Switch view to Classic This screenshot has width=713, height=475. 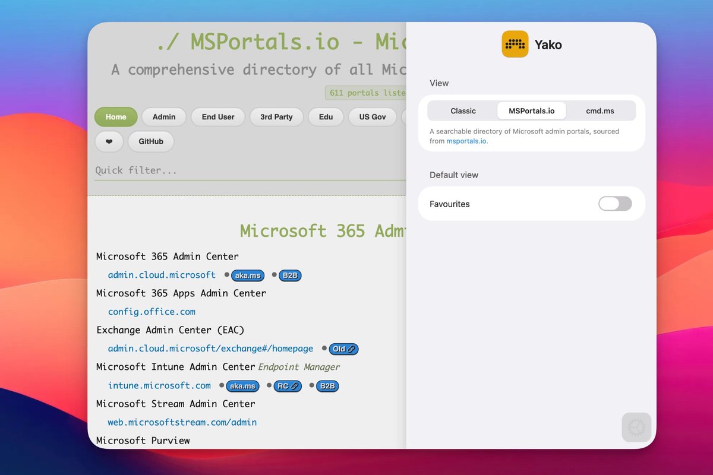pos(463,111)
